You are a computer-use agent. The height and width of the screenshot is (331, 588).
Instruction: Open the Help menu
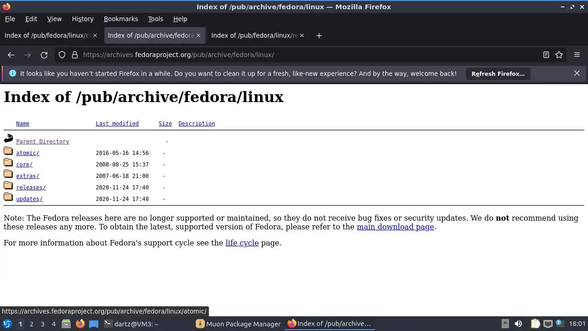tap(180, 19)
